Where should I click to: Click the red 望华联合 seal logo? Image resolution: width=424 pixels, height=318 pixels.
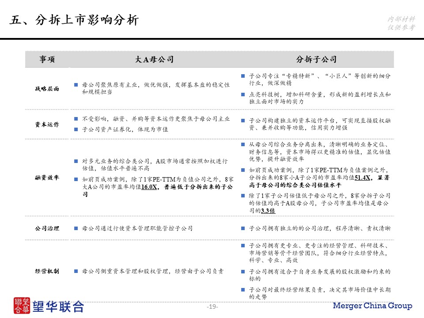(x=22, y=305)
